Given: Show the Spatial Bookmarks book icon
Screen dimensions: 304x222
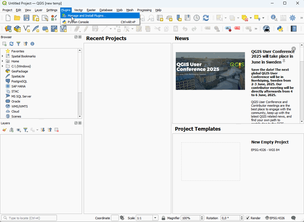Looking at the screenshot, I should (x=187, y=18).
